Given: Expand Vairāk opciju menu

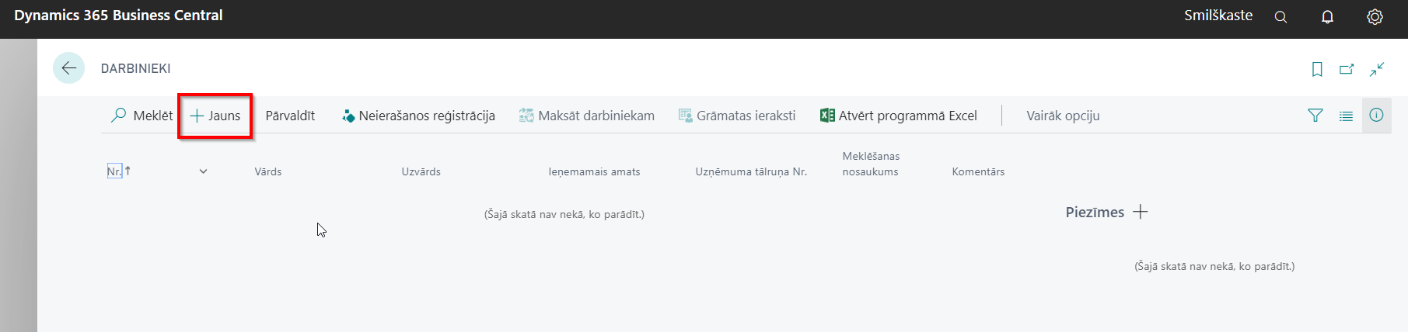Looking at the screenshot, I should tap(1063, 116).
